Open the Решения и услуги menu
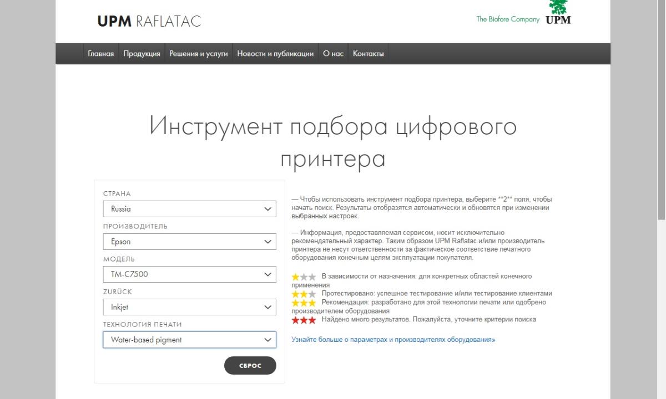 point(198,53)
